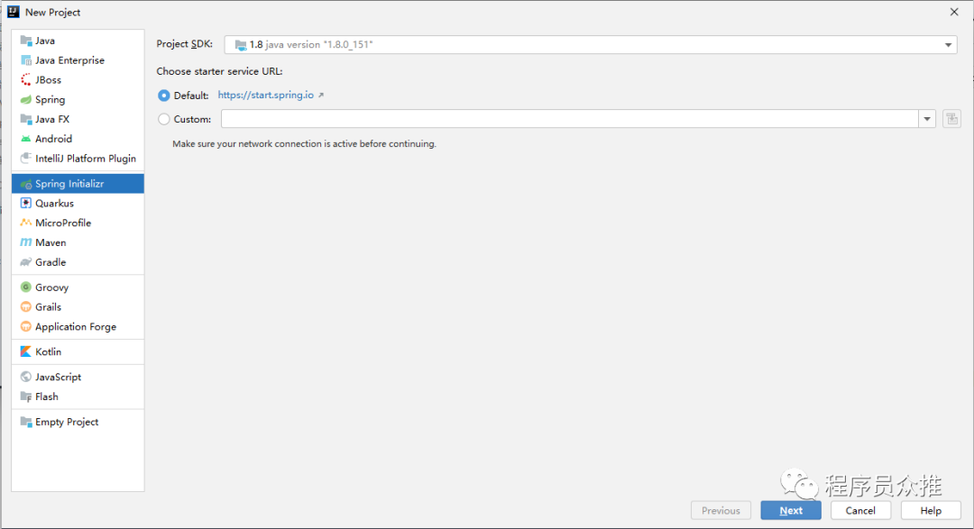Select Flash label in the list
Viewport: 974px width, 529px height.
(x=47, y=397)
